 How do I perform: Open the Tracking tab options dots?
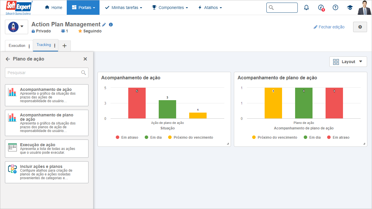[55, 45]
